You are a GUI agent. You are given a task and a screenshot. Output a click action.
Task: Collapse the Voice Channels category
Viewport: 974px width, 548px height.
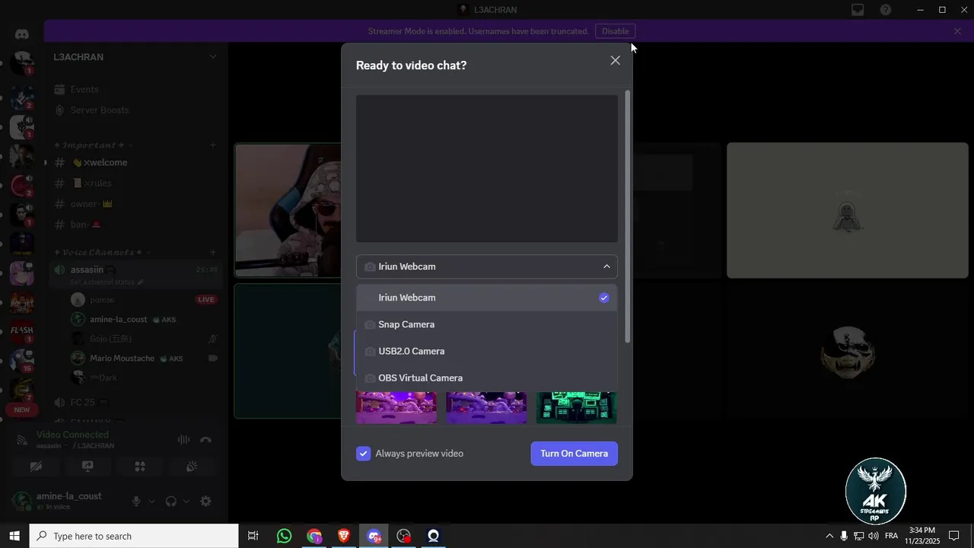pyautogui.click(x=102, y=253)
